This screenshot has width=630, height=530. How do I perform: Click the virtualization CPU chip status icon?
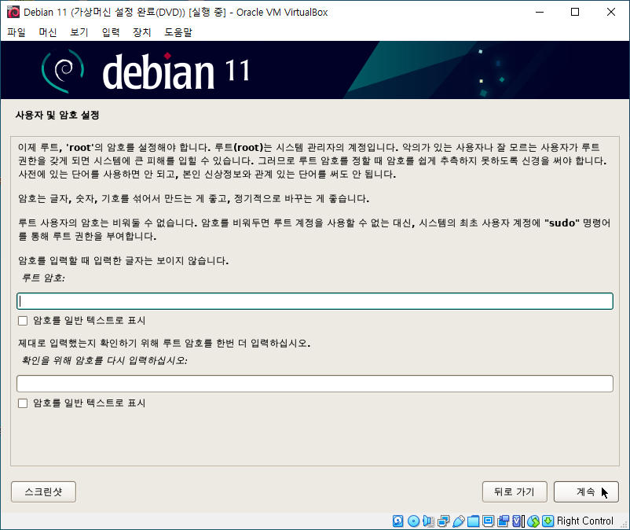coord(518,521)
